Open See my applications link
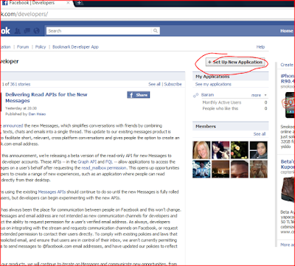The image size is (295, 266). point(213,84)
